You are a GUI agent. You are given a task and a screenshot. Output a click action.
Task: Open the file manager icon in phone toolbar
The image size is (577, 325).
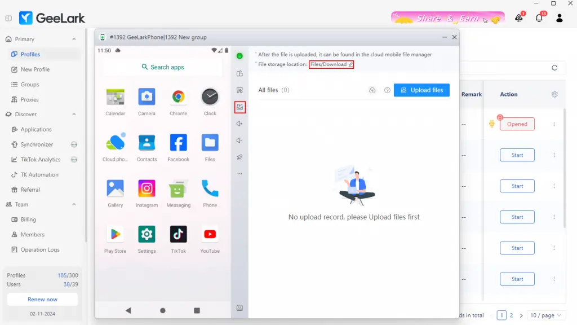(239, 107)
